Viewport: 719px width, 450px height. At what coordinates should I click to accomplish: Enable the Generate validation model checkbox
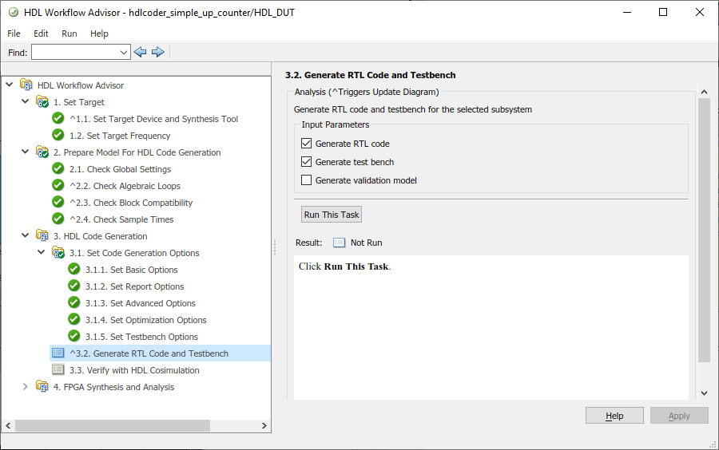(x=306, y=180)
